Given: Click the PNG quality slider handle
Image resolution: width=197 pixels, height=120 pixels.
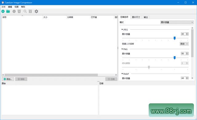Looking at the screenshot, I should pyautogui.click(x=175, y=58).
